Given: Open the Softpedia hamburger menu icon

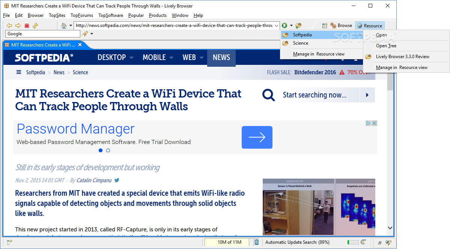Looking at the screenshot, I should 19,72.
